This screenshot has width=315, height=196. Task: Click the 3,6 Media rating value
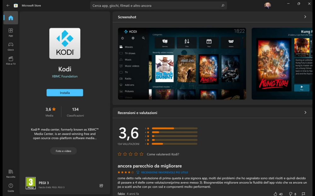tap(48, 109)
